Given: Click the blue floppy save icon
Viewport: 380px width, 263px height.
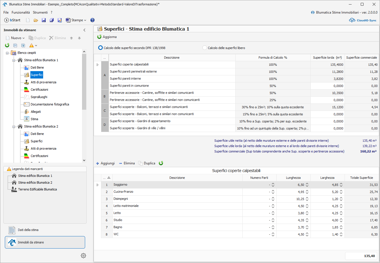Looking at the screenshot, I should 44,20.
